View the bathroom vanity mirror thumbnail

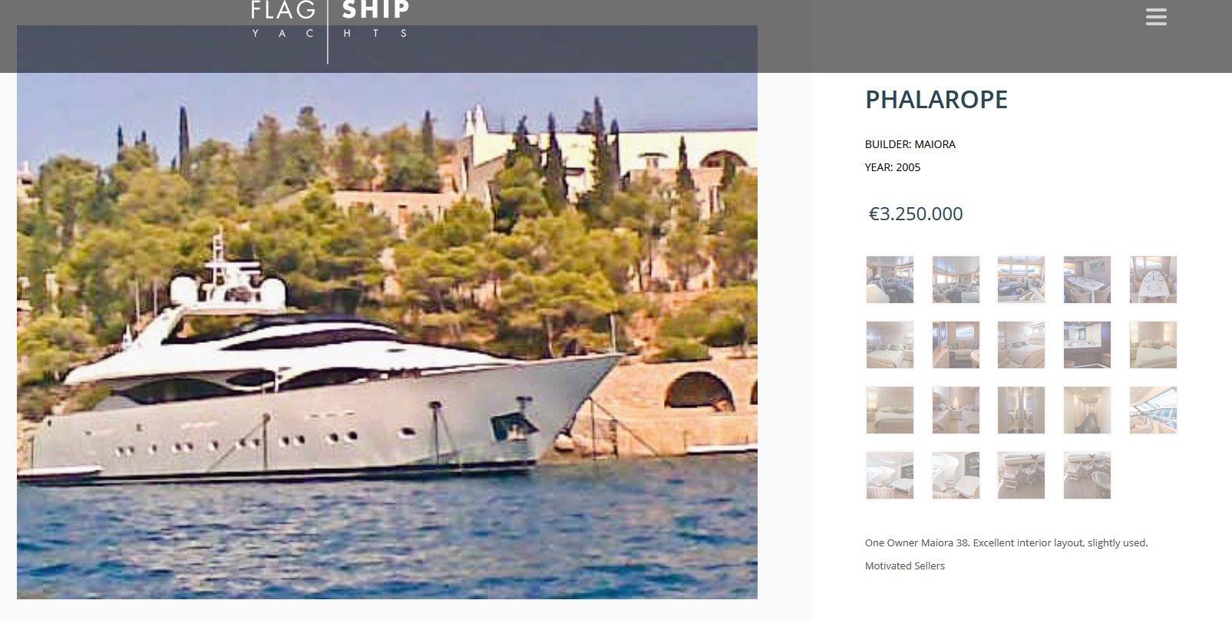point(1087,345)
